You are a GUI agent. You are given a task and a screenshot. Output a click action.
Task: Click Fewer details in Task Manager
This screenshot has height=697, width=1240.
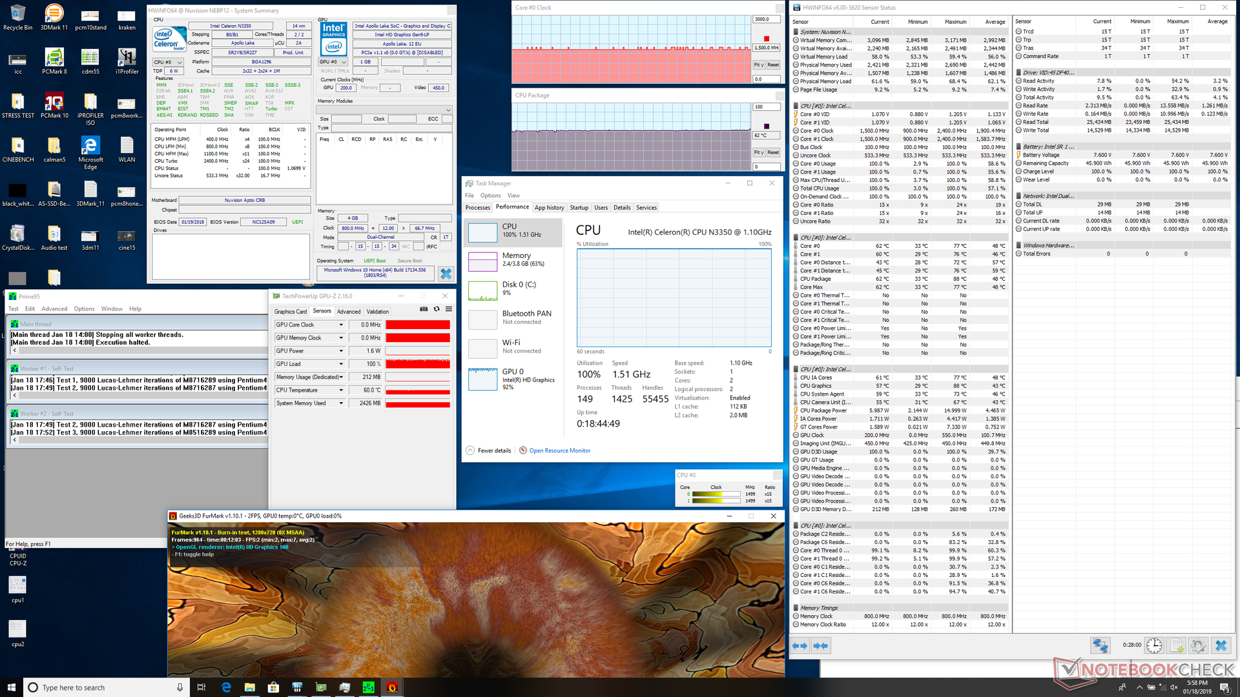(494, 450)
